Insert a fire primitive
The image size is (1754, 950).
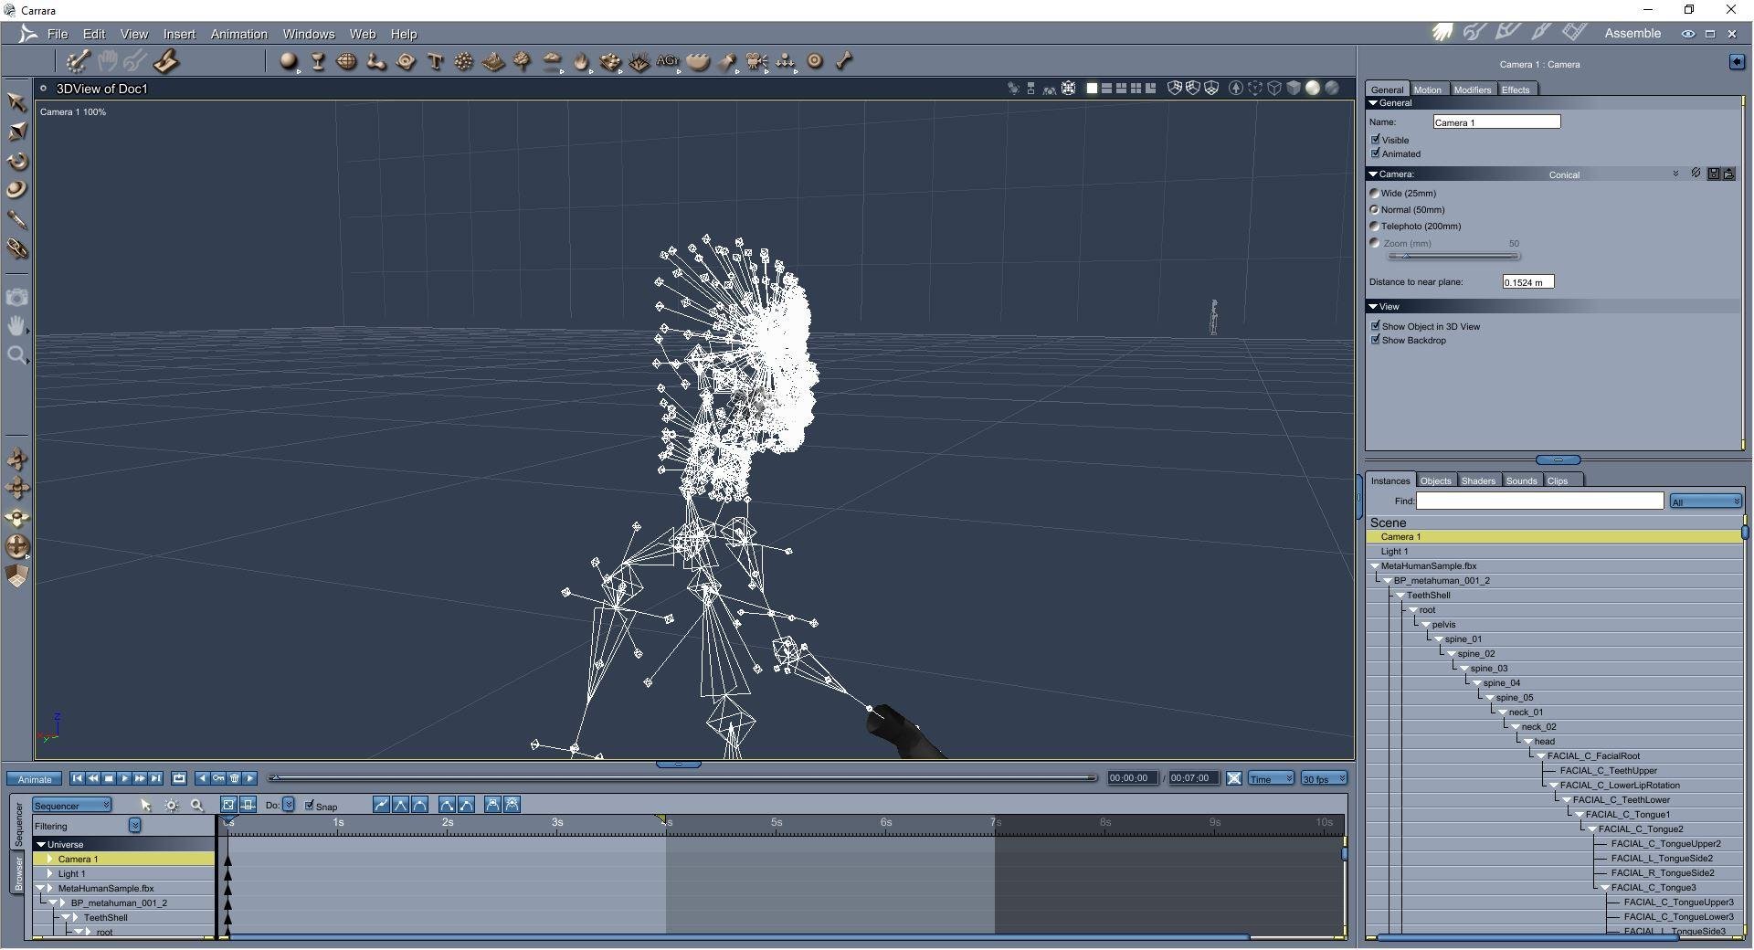pyautogui.click(x=581, y=61)
